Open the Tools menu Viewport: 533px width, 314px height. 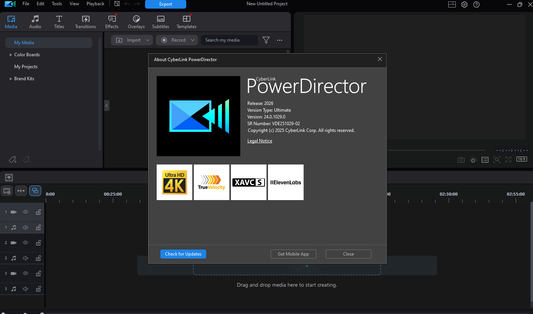coord(57,4)
